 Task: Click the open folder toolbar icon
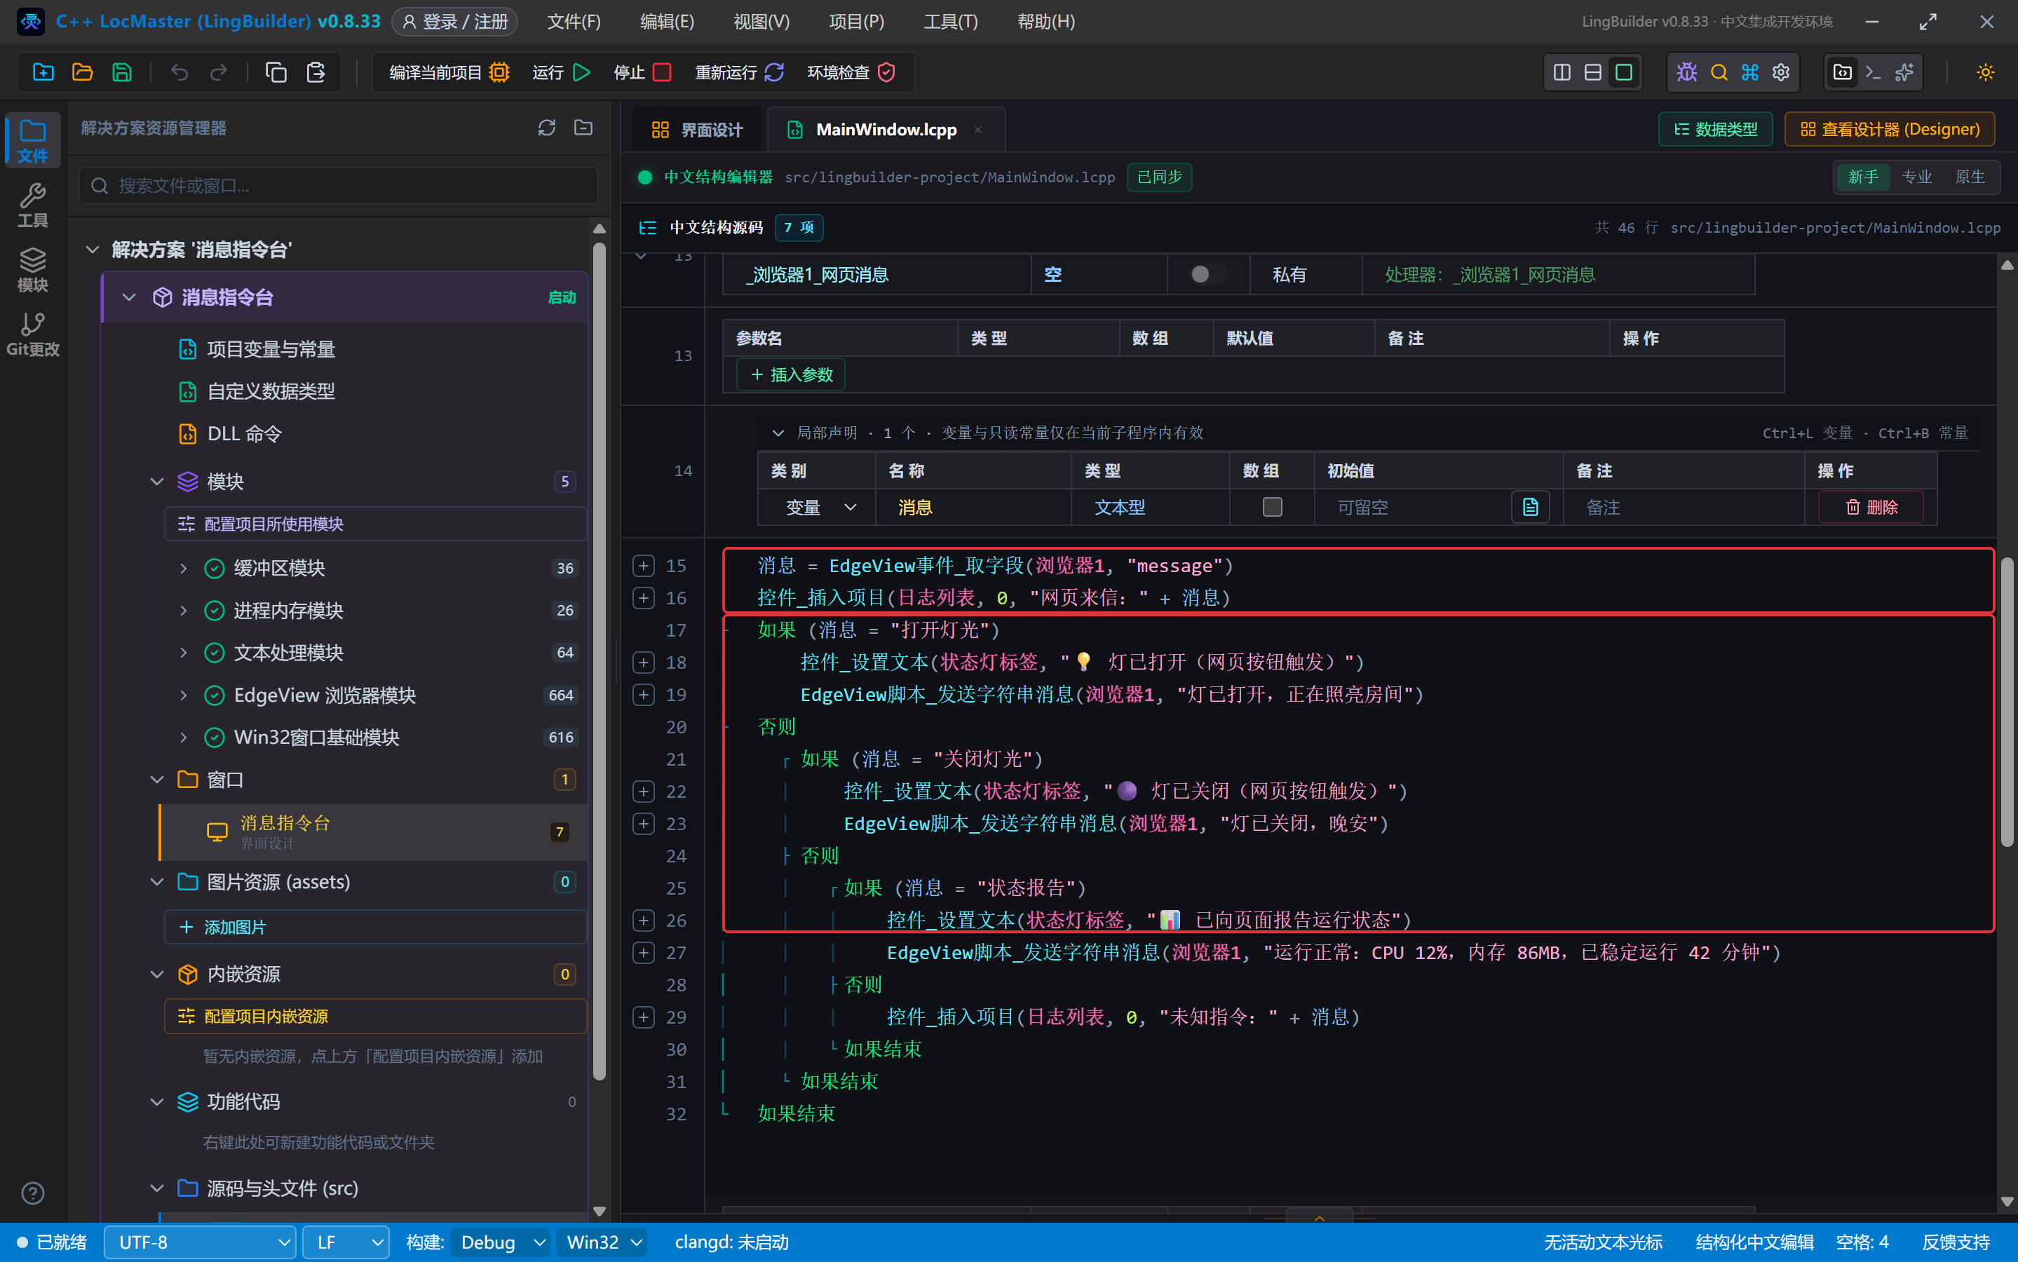82,73
